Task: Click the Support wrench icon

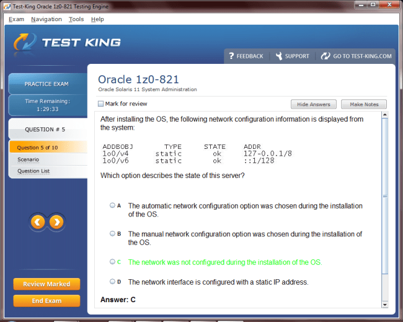Action: pyautogui.click(x=279, y=56)
